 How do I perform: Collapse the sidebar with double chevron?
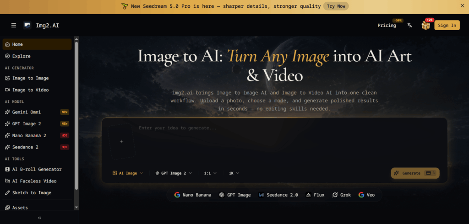click(x=39, y=218)
